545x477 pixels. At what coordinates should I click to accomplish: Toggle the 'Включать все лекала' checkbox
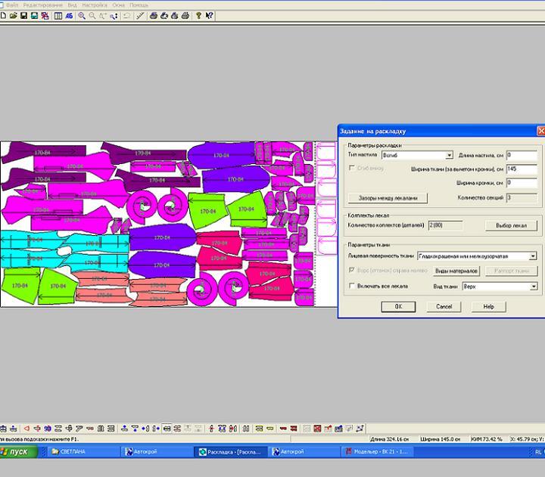350,287
